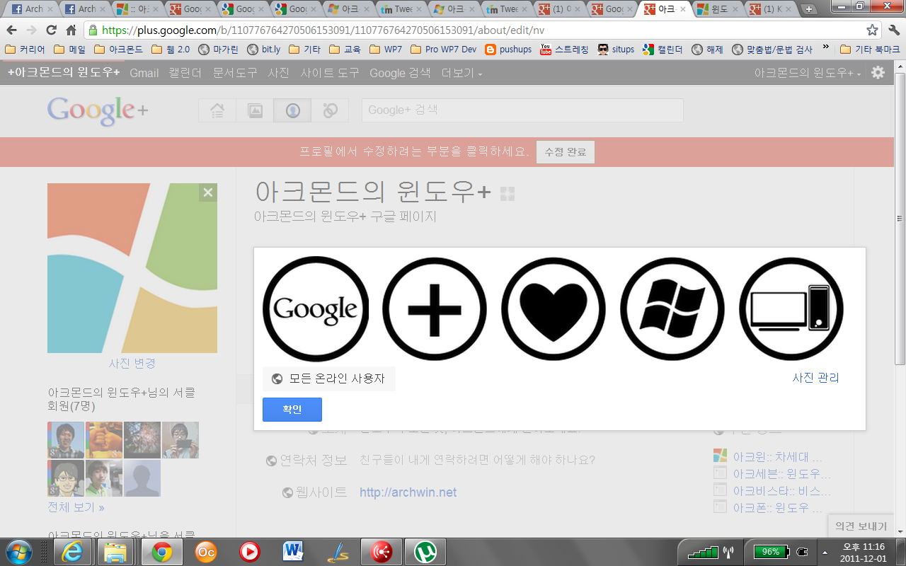Viewport: 906px width, 566px height.
Task: Expand the 더보기 dropdown menu
Action: [x=461, y=73]
